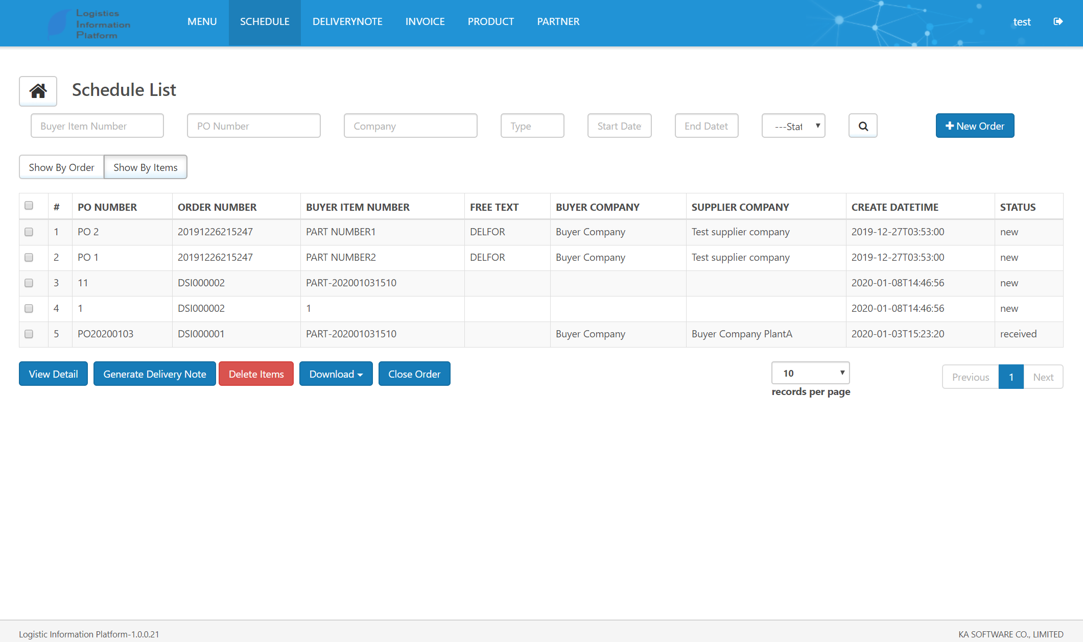Focus the Buyer Item Number field
Viewport: 1083px width, 642px height.
[97, 126]
